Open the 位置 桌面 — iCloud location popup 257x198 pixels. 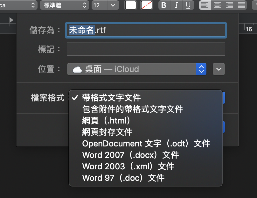[x=137, y=69]
